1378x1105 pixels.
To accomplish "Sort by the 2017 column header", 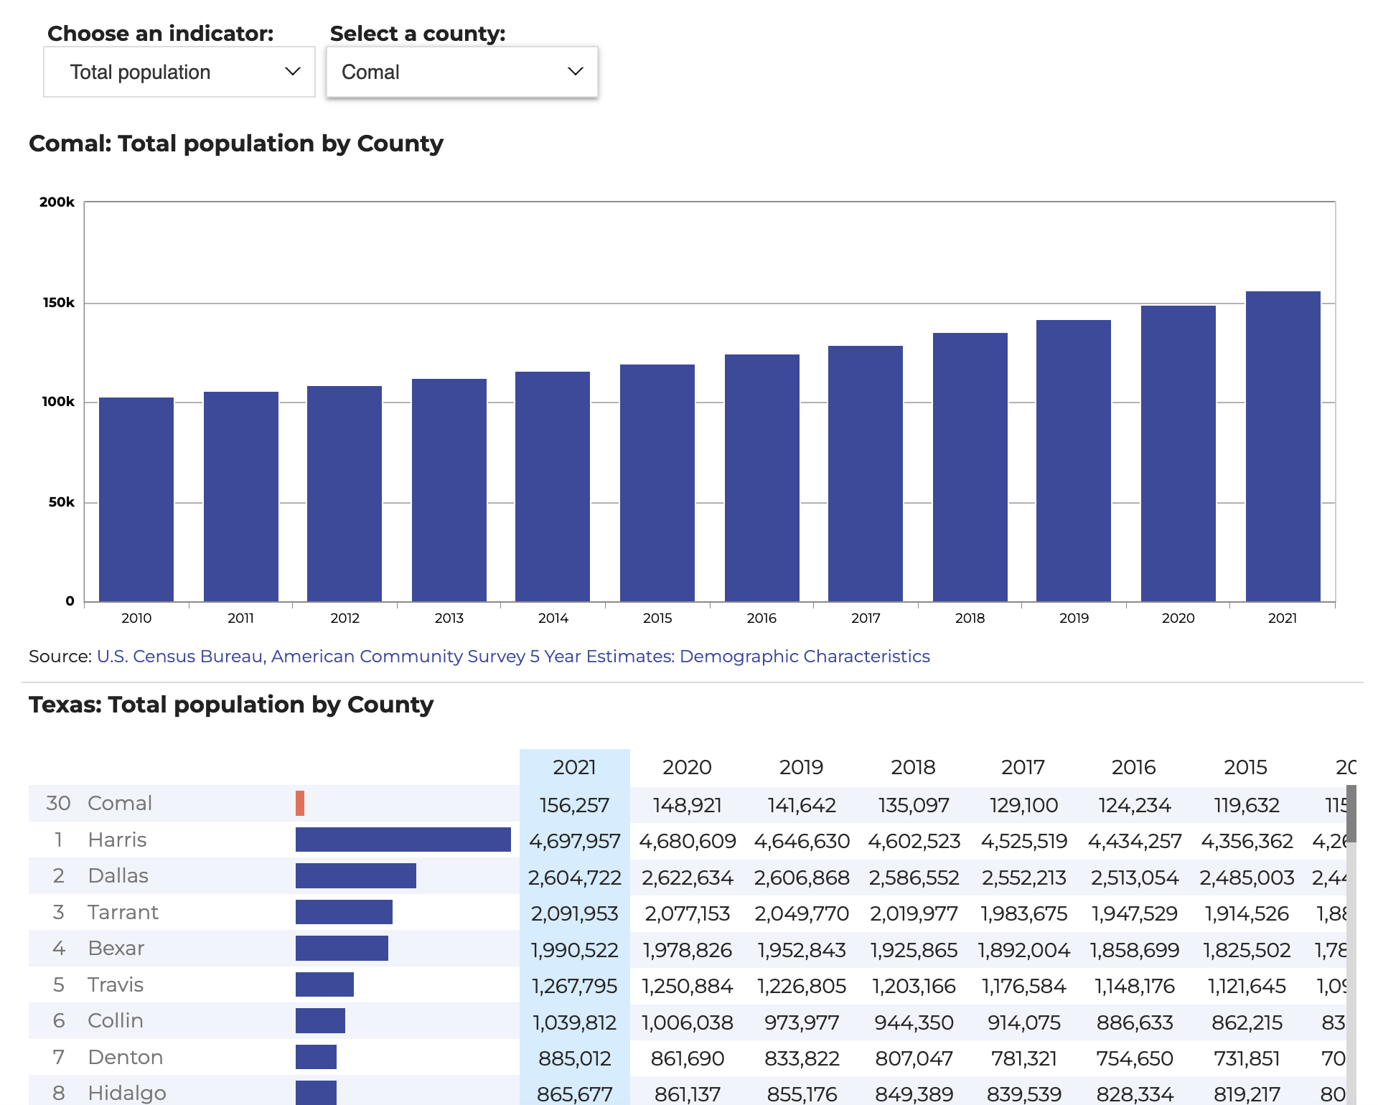I will [x=1023, y=767].
